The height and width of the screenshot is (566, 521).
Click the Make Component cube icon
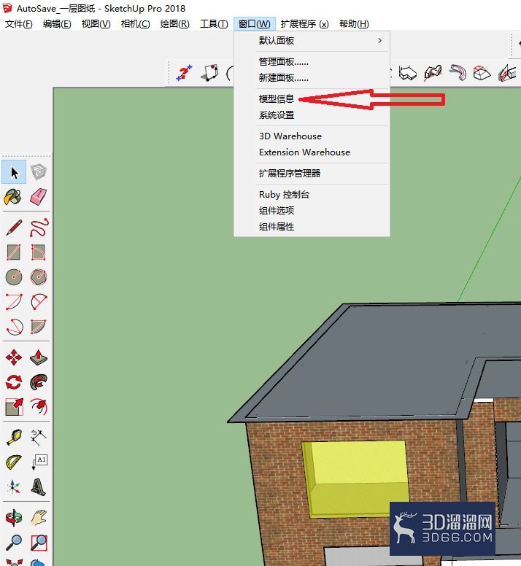[38, 172]
